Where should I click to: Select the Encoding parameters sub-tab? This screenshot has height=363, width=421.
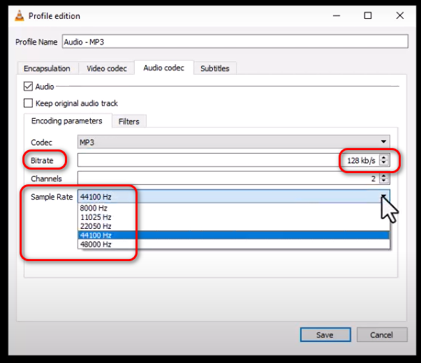pos(67,121)
